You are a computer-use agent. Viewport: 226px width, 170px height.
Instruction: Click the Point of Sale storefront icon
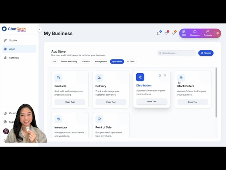(99, 119)
